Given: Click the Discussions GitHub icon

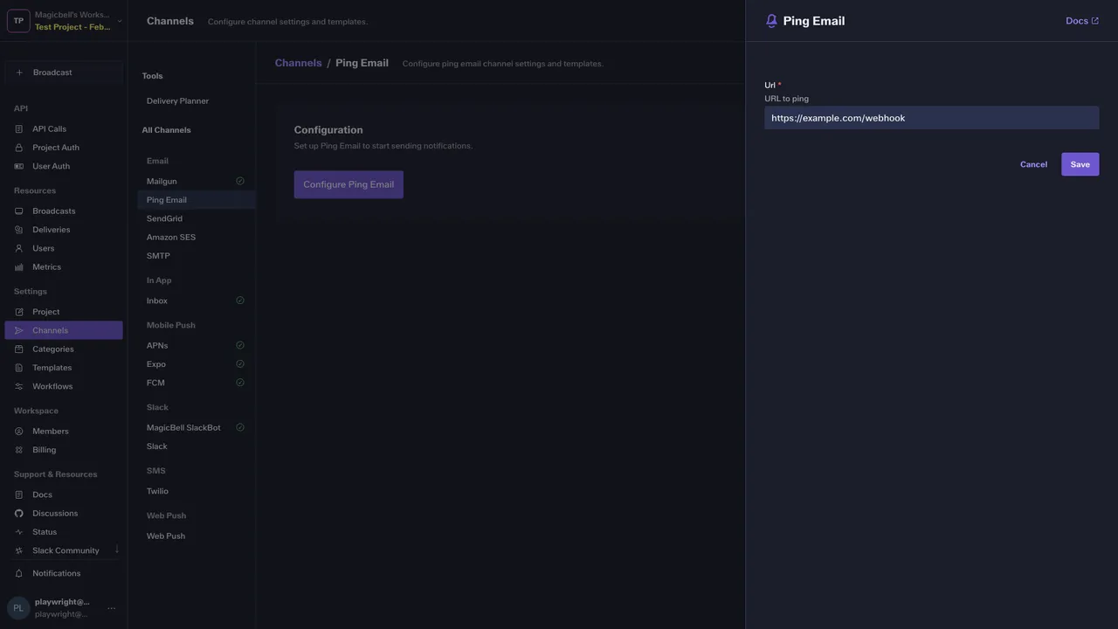Looking at the screenshot, I should point(19,514).
